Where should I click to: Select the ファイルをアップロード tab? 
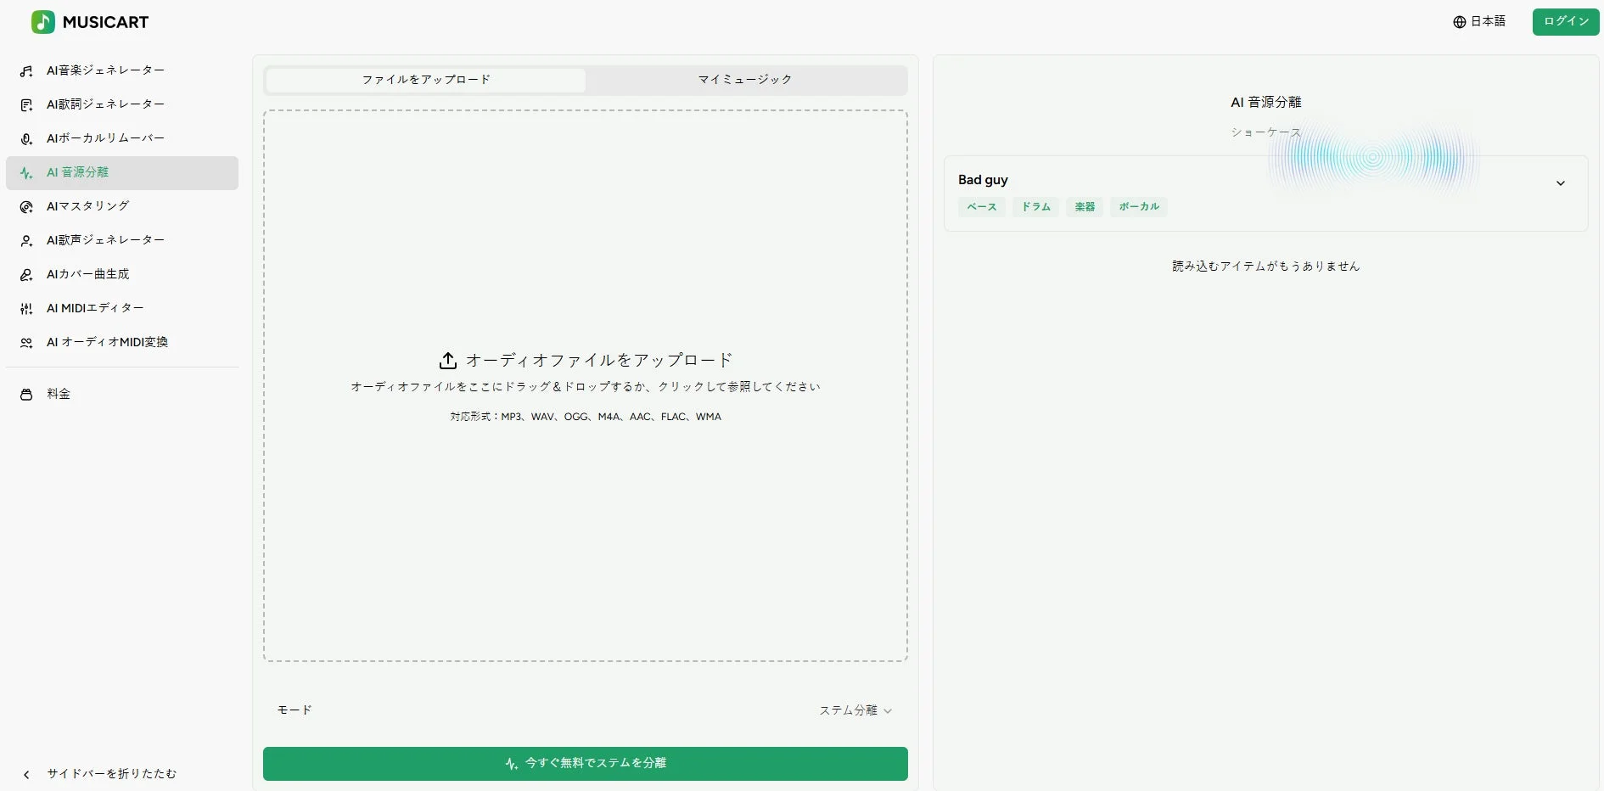(424, 79)
